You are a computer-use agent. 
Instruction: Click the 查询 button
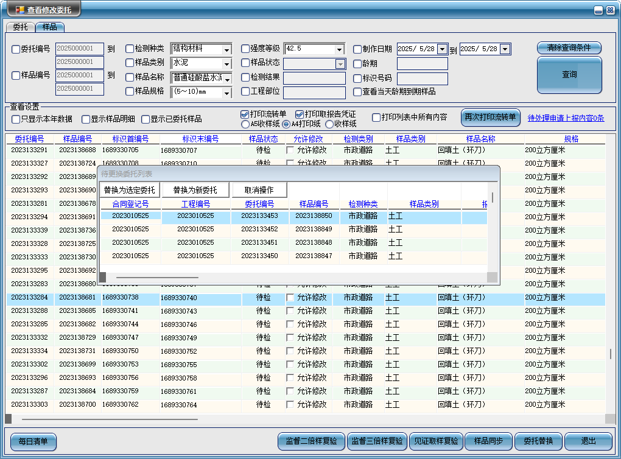pyautogui.click(x=569, y=75)
